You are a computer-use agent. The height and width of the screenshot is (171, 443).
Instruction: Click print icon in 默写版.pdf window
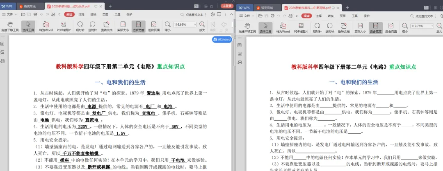(273, 16)
